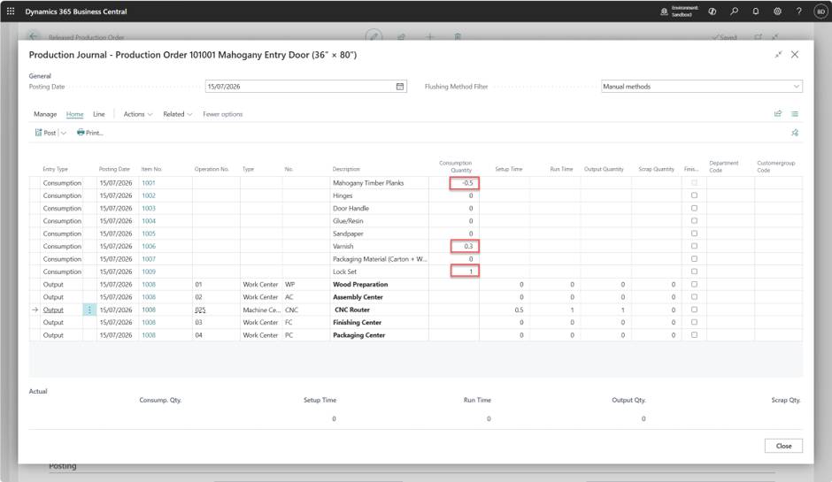Screen dimensions: 832x482
Task: Open the row menu for CNC Router line
Action: 89,310
